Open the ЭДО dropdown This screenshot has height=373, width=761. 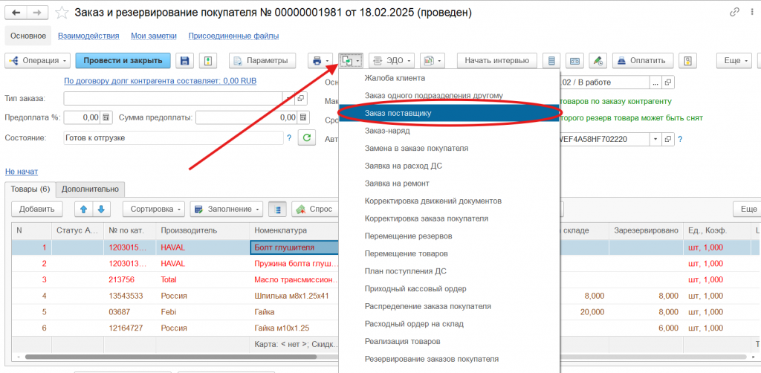(x=391, y=60)
